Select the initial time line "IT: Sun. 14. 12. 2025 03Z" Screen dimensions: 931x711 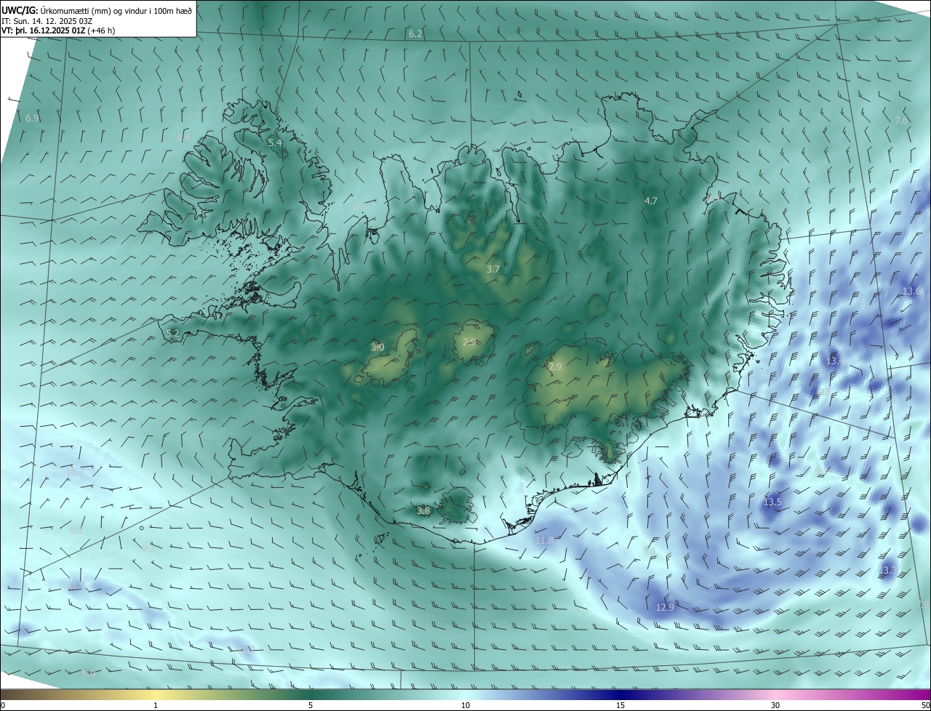pyautogui.click(x=47, y=20)
